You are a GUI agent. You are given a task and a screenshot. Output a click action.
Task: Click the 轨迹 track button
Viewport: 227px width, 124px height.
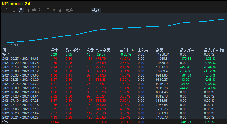96,10
